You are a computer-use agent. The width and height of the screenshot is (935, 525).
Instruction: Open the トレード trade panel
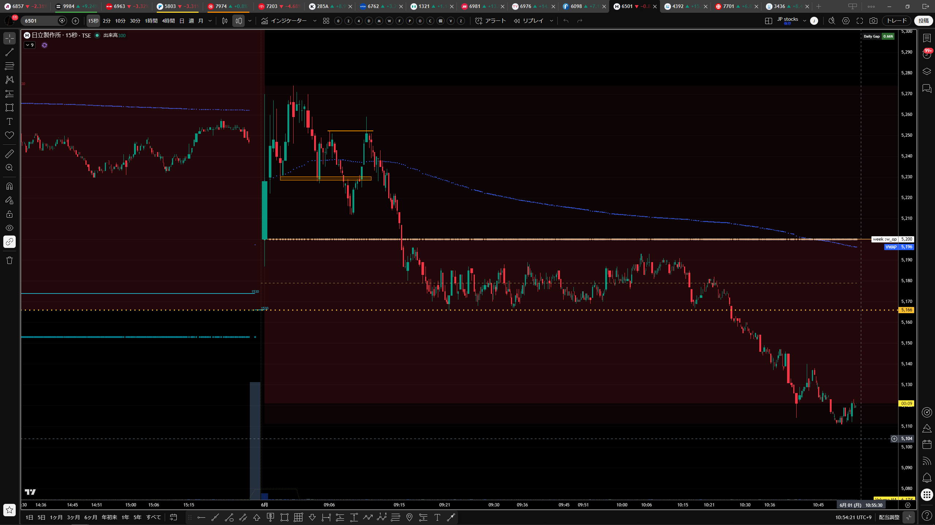pos(897,21)
